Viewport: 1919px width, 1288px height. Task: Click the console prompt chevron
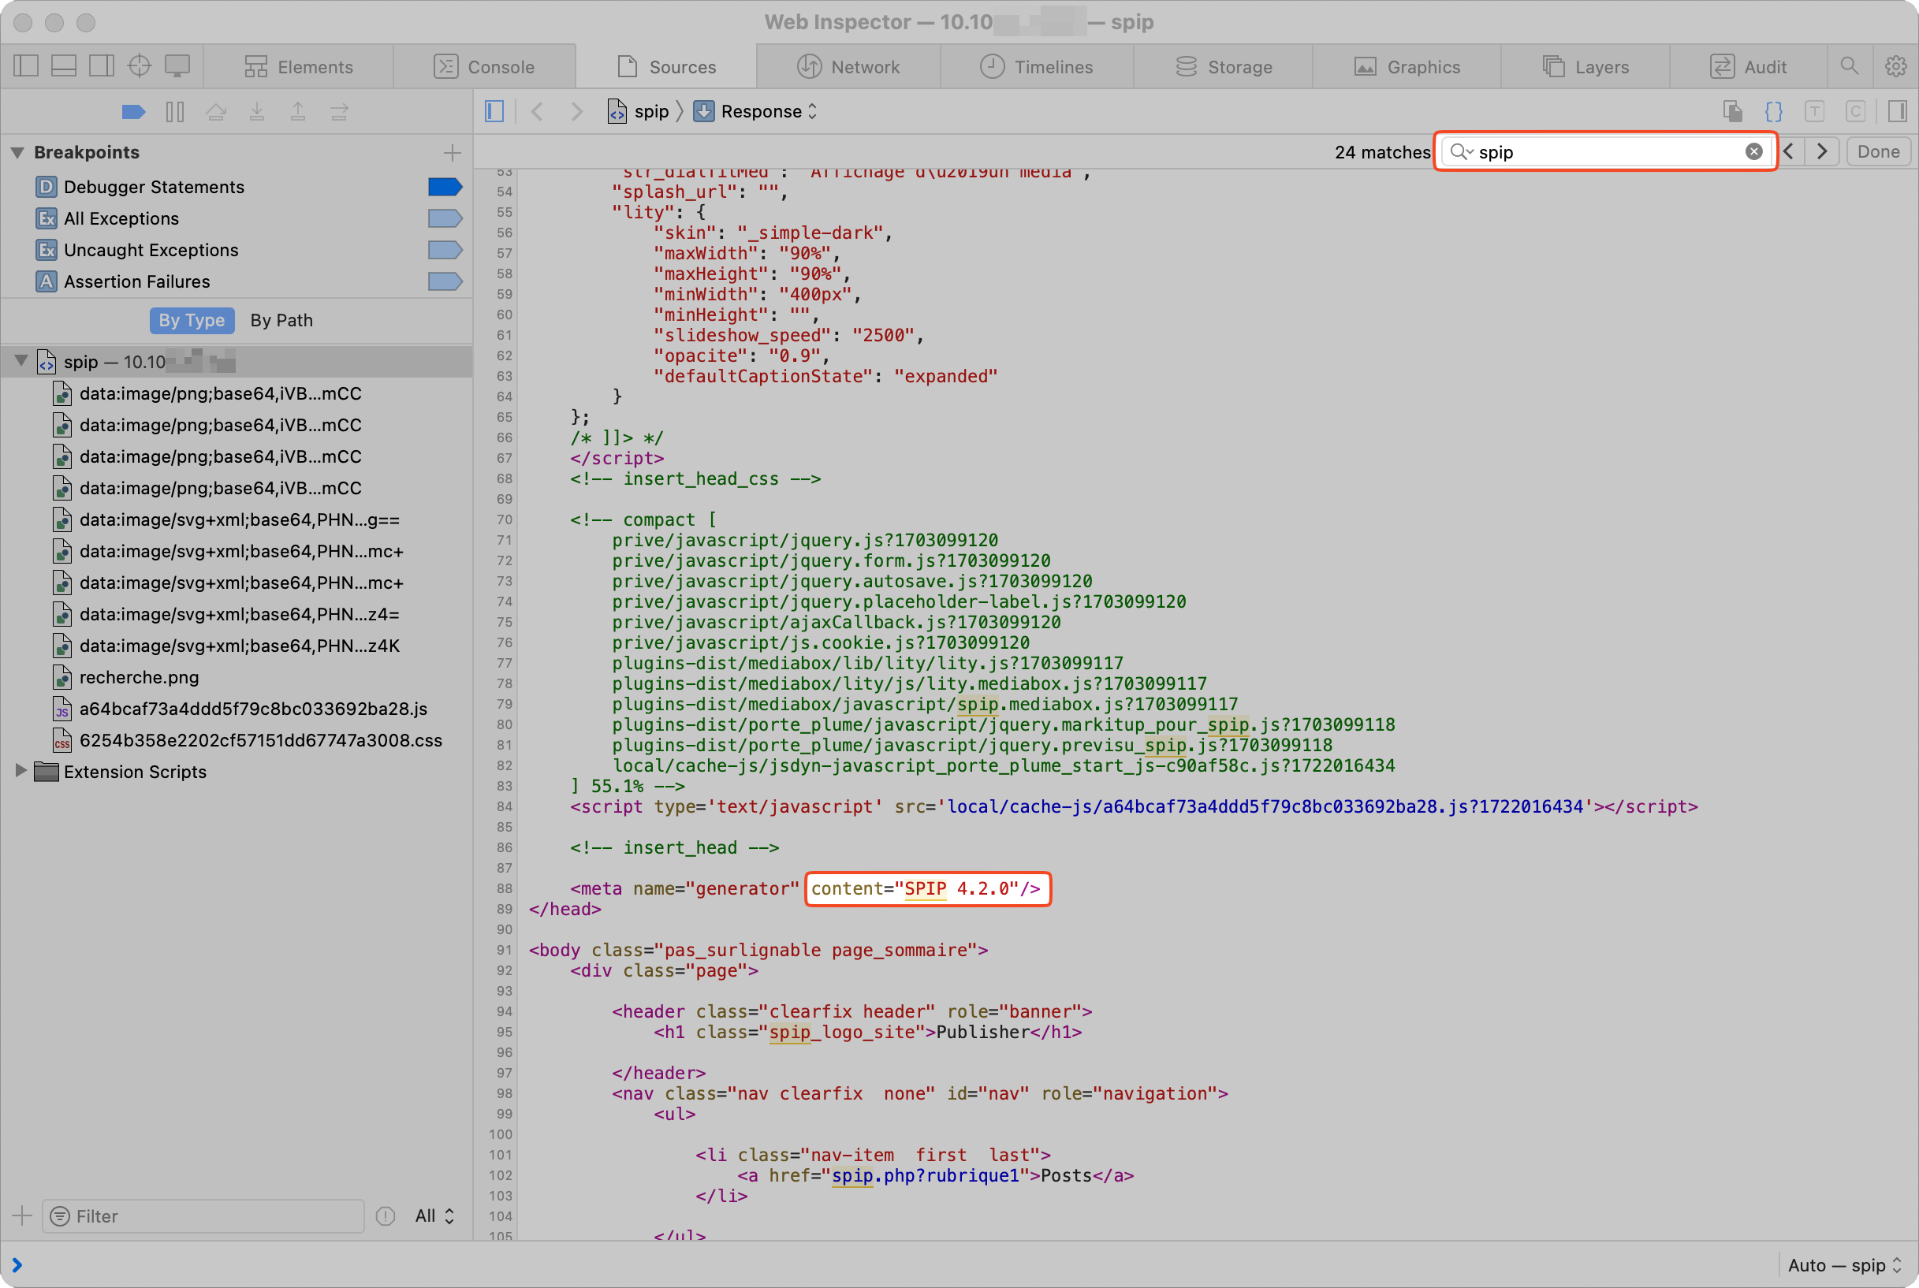[17, 1265]
